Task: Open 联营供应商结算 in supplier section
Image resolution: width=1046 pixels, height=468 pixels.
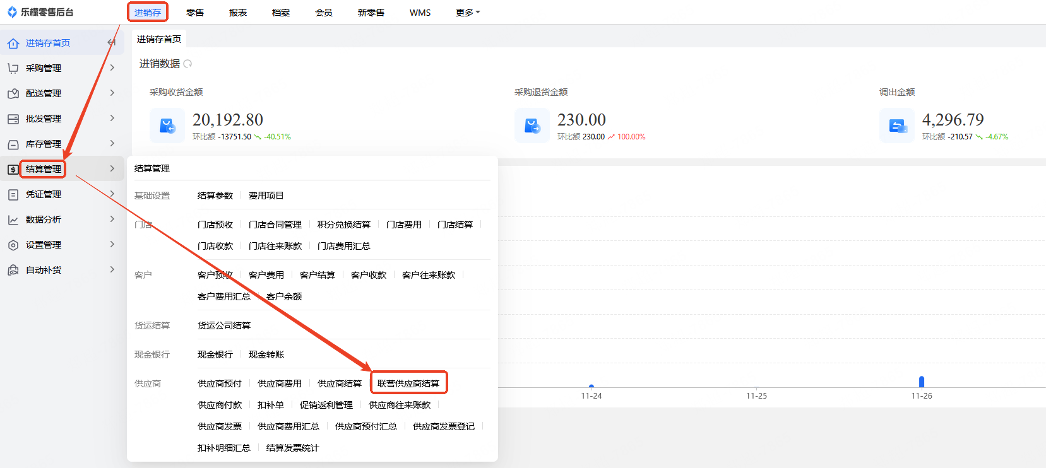Action: pyautogui.click(x=408, y=383)
